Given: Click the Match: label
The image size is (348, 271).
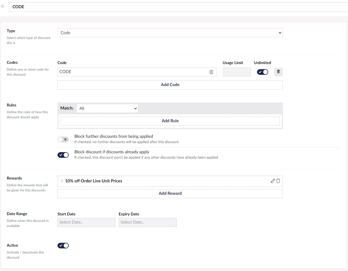Looking at the screenshot, I should pos(67,108).
